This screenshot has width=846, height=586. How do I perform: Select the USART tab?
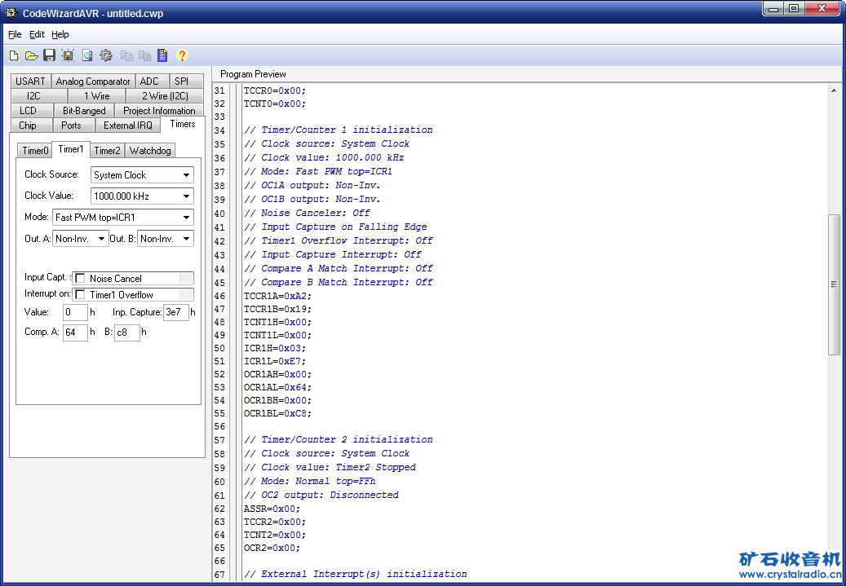31,82
